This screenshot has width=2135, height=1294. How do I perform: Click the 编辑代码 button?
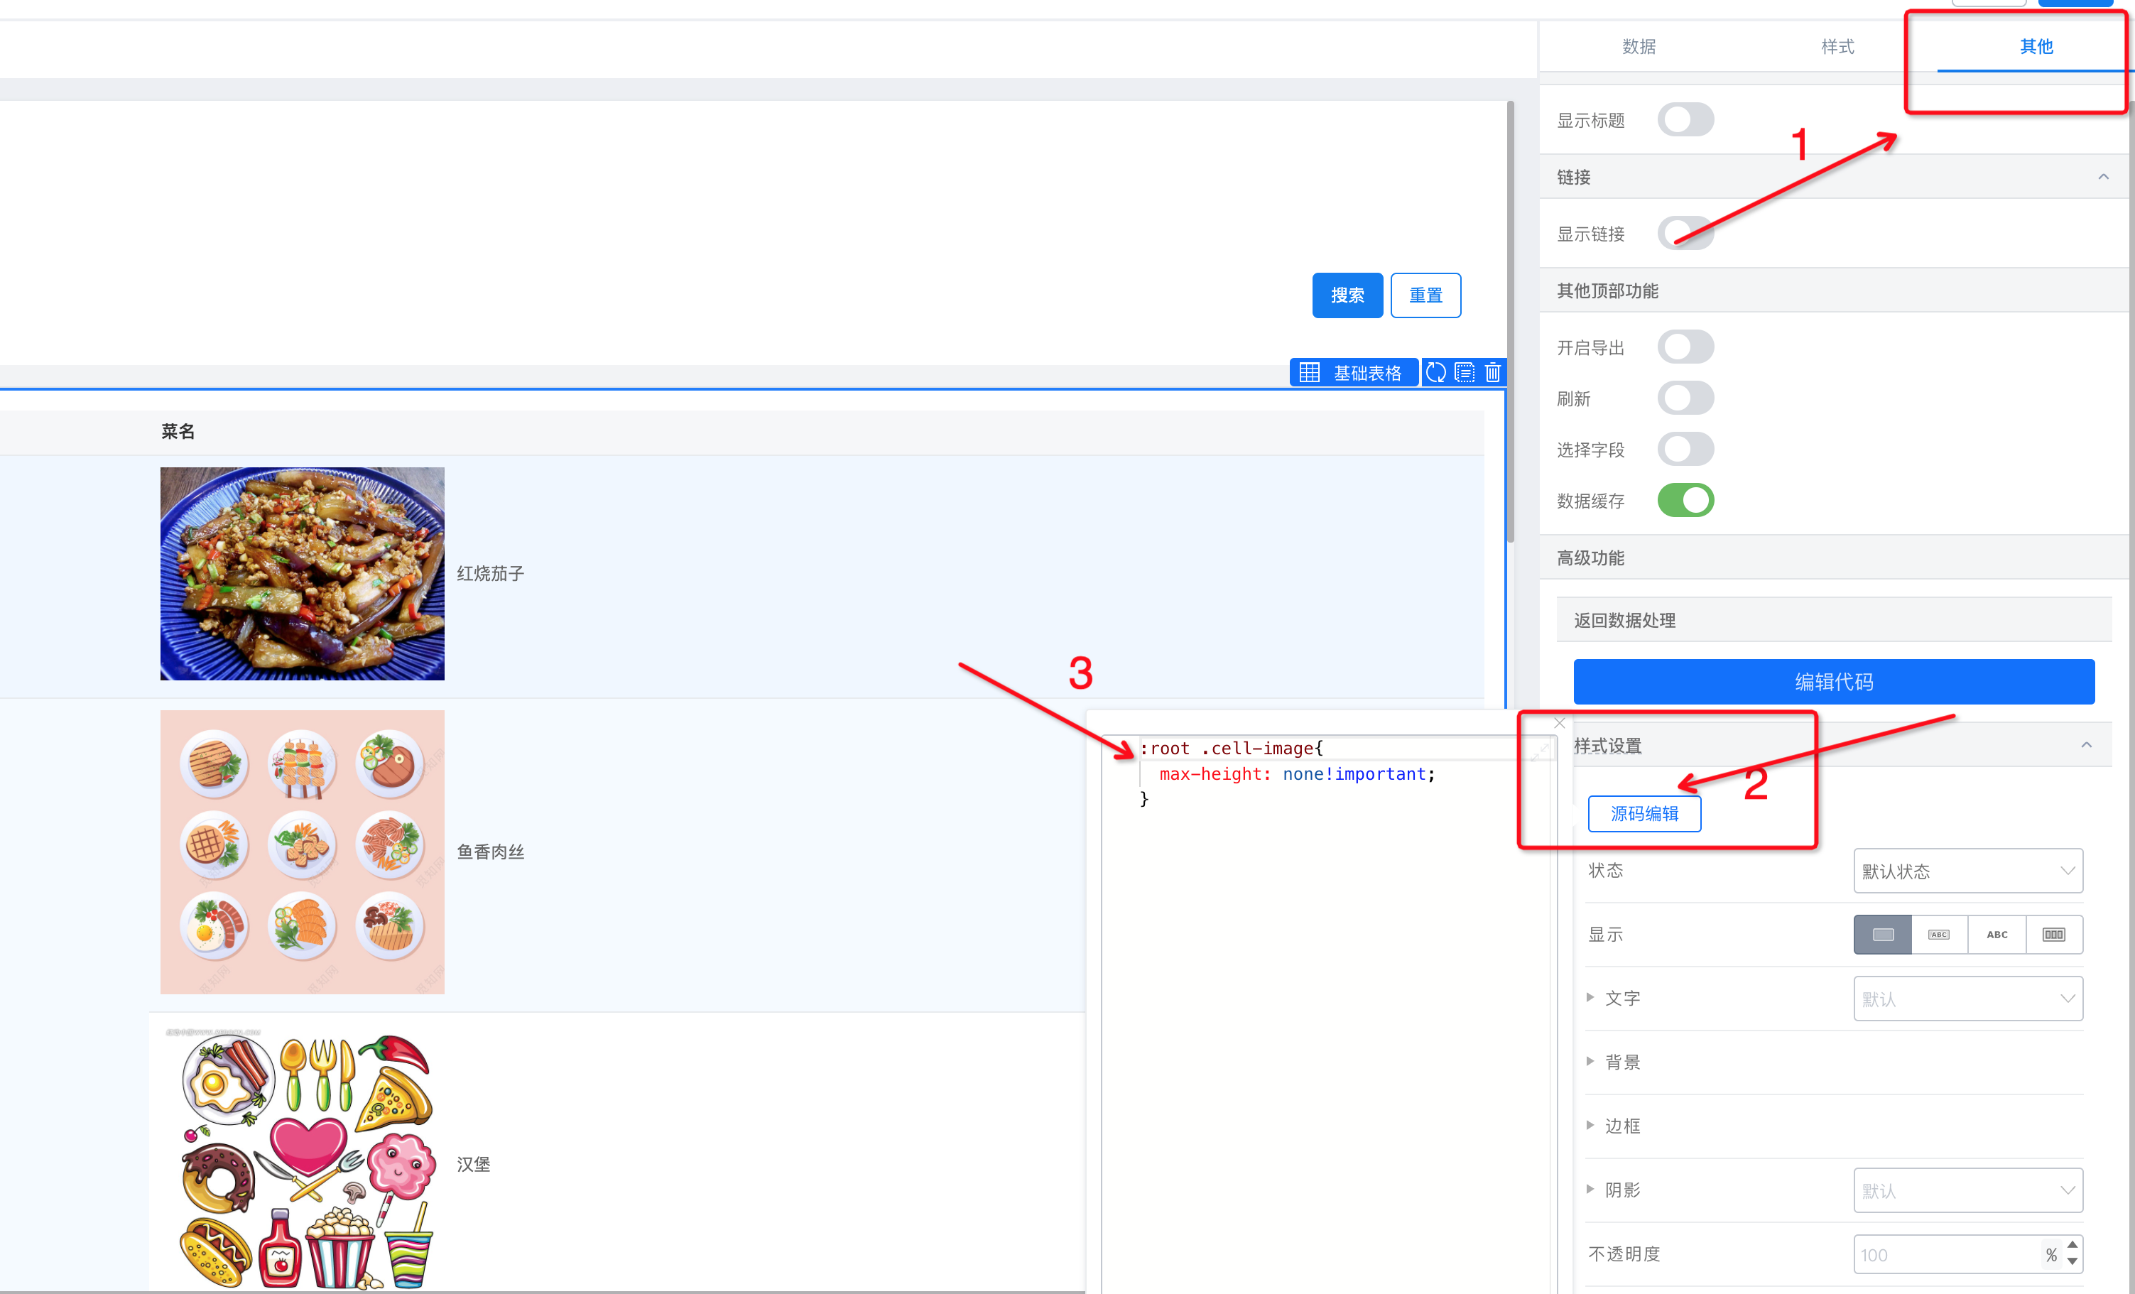pos(1833,682)
